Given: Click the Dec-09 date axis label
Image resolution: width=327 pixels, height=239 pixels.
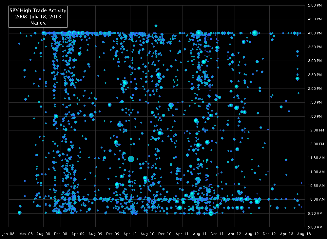Looking at the screenshot, I should pyautogui.click(x=113, y=234).
